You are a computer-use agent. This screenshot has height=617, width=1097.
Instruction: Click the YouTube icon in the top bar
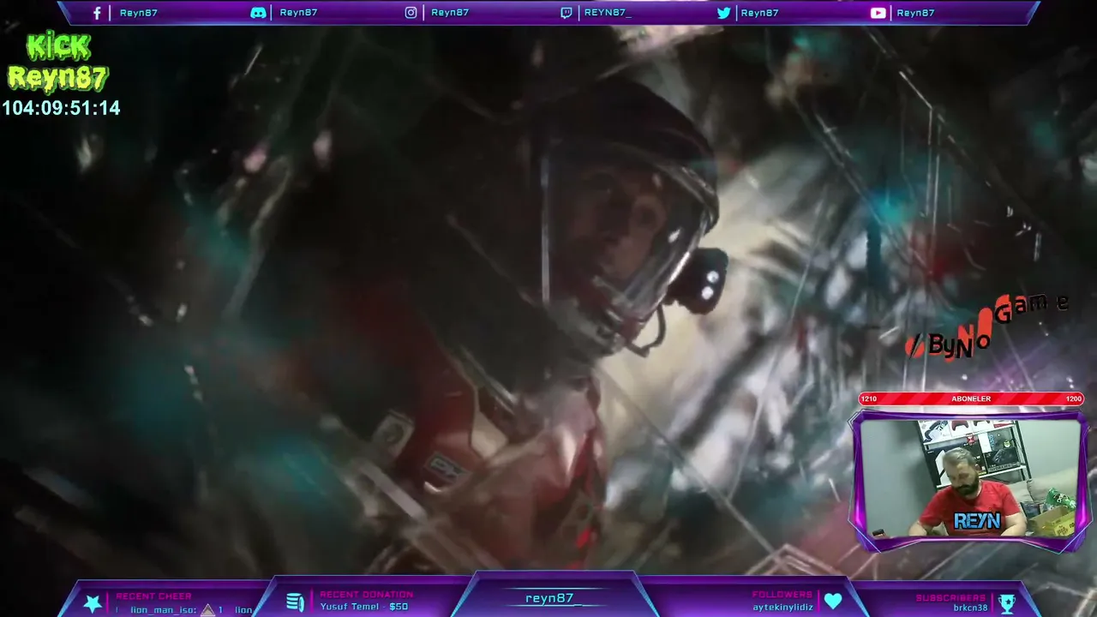tap(878, 13)
